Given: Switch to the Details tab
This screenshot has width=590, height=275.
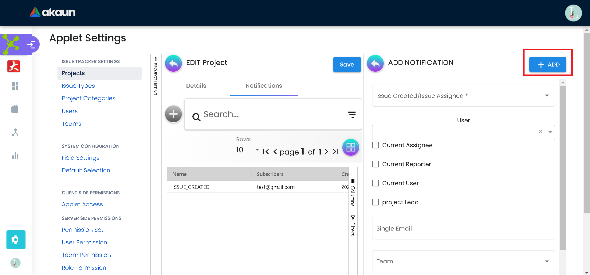Looking at the screenshot, I should 196,86.
